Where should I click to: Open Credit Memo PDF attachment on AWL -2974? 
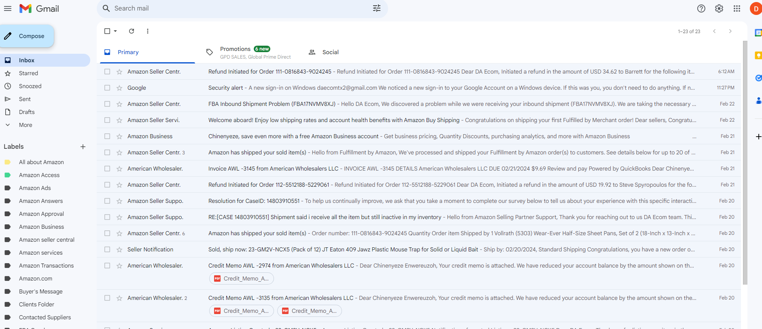[x=242, y=278]
